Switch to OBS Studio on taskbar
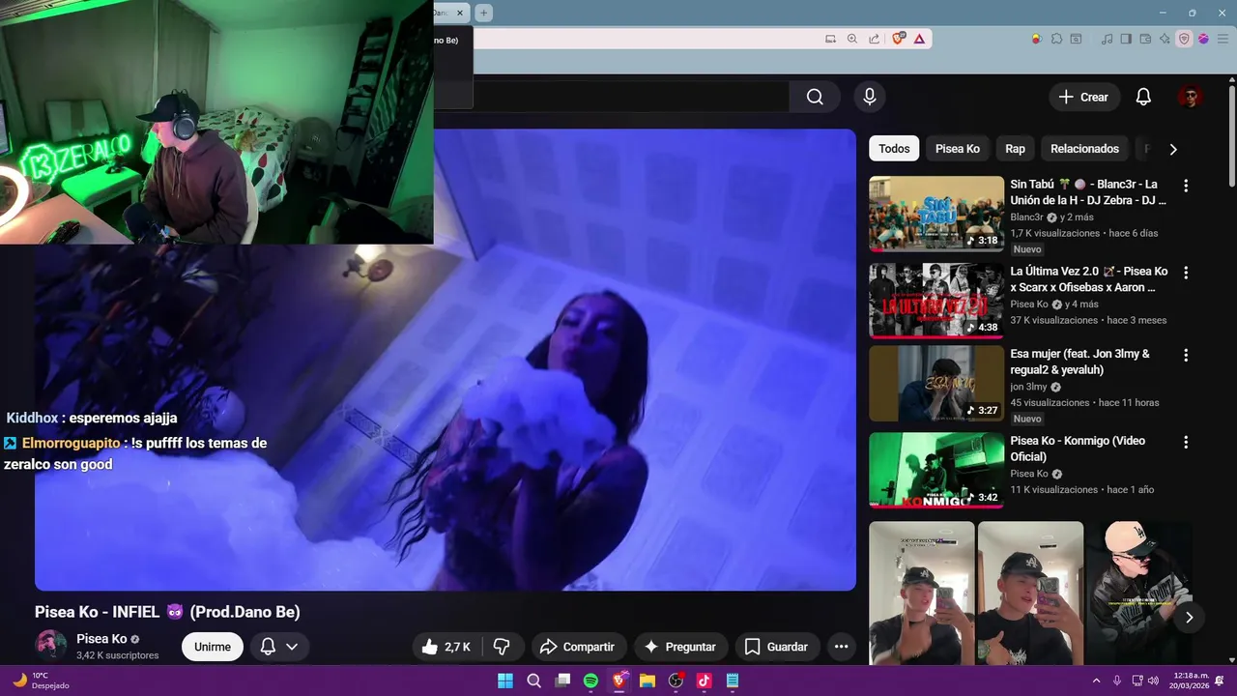Screen dimensions: 1237x696 pyautogui.click(x=676, y=681)
